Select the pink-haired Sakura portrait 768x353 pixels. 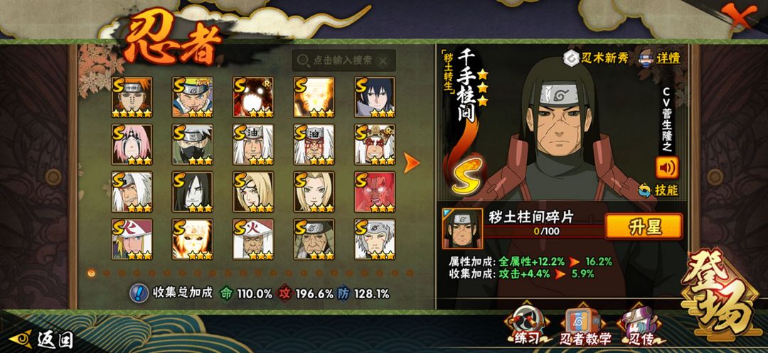[132, 144]
